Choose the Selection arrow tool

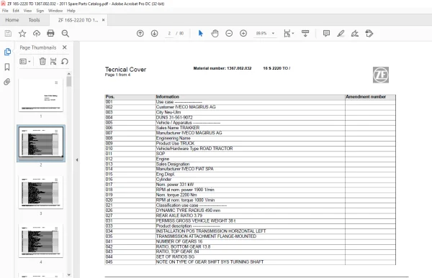pos(201,34)
